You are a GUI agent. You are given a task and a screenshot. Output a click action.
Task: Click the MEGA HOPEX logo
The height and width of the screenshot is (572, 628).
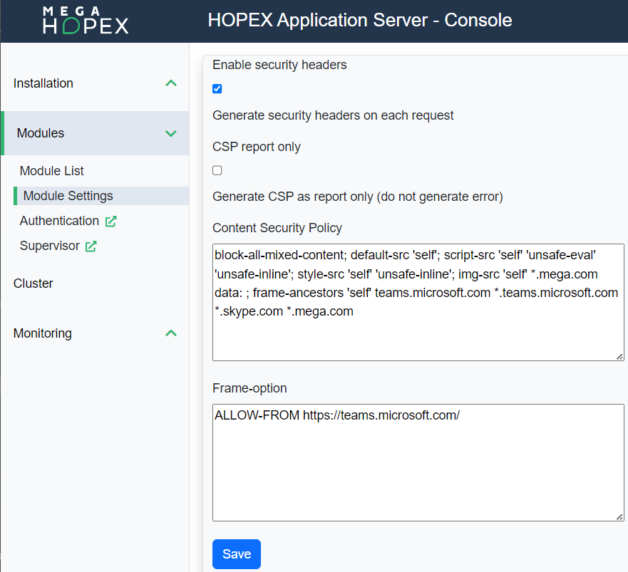(x=86, y=20)
